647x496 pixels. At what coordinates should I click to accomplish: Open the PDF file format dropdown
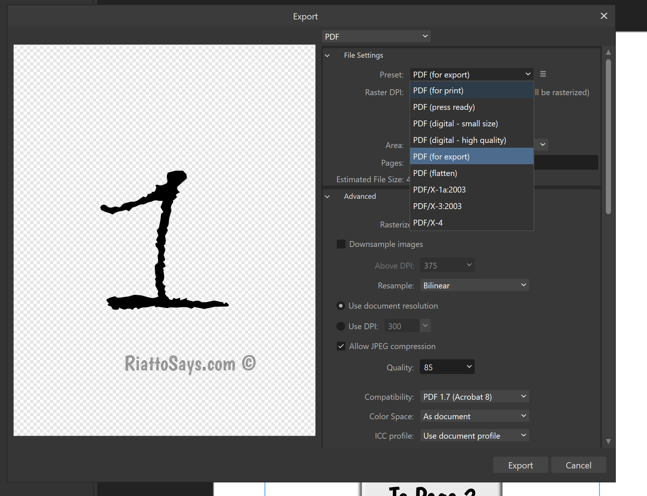376,36
